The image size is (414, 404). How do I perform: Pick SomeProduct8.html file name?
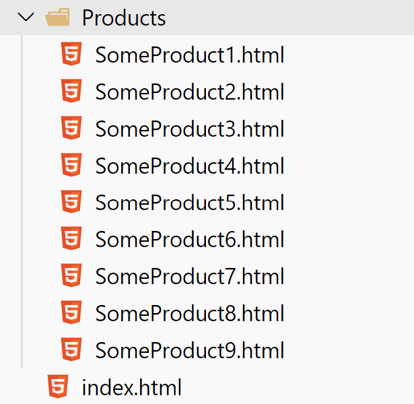coord(190,313)
